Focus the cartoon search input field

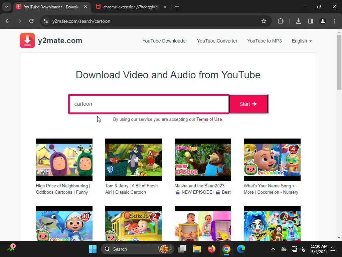click(149, 104)
